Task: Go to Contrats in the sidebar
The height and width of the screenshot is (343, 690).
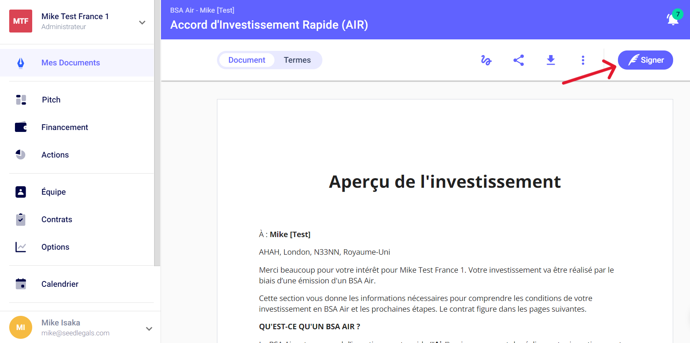Action: [57, 219]
